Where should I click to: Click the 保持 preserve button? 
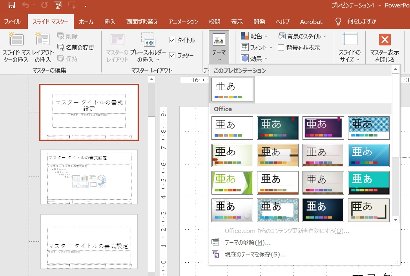coord(67,59)
